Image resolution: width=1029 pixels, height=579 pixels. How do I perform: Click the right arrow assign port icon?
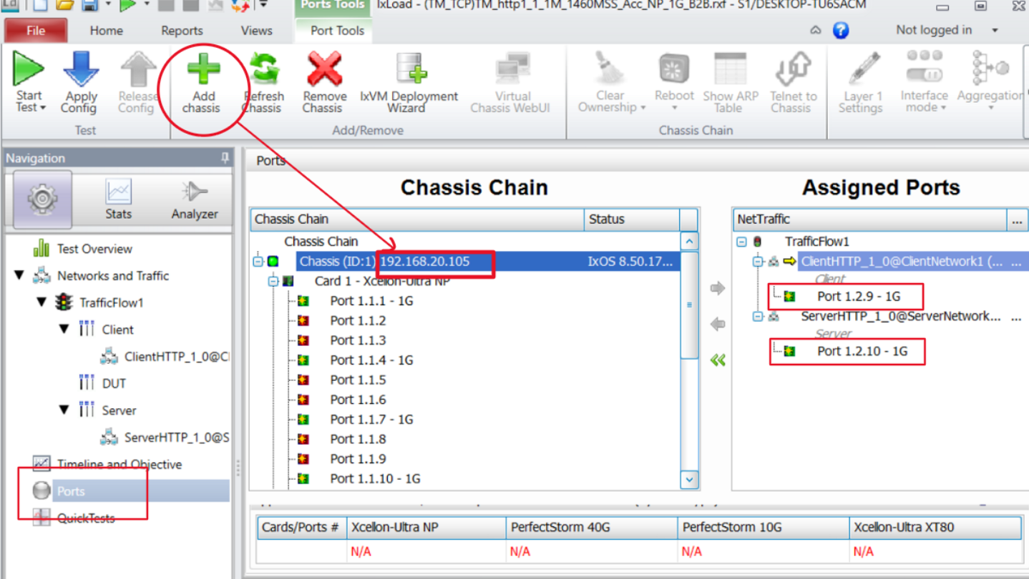[718, 289]
